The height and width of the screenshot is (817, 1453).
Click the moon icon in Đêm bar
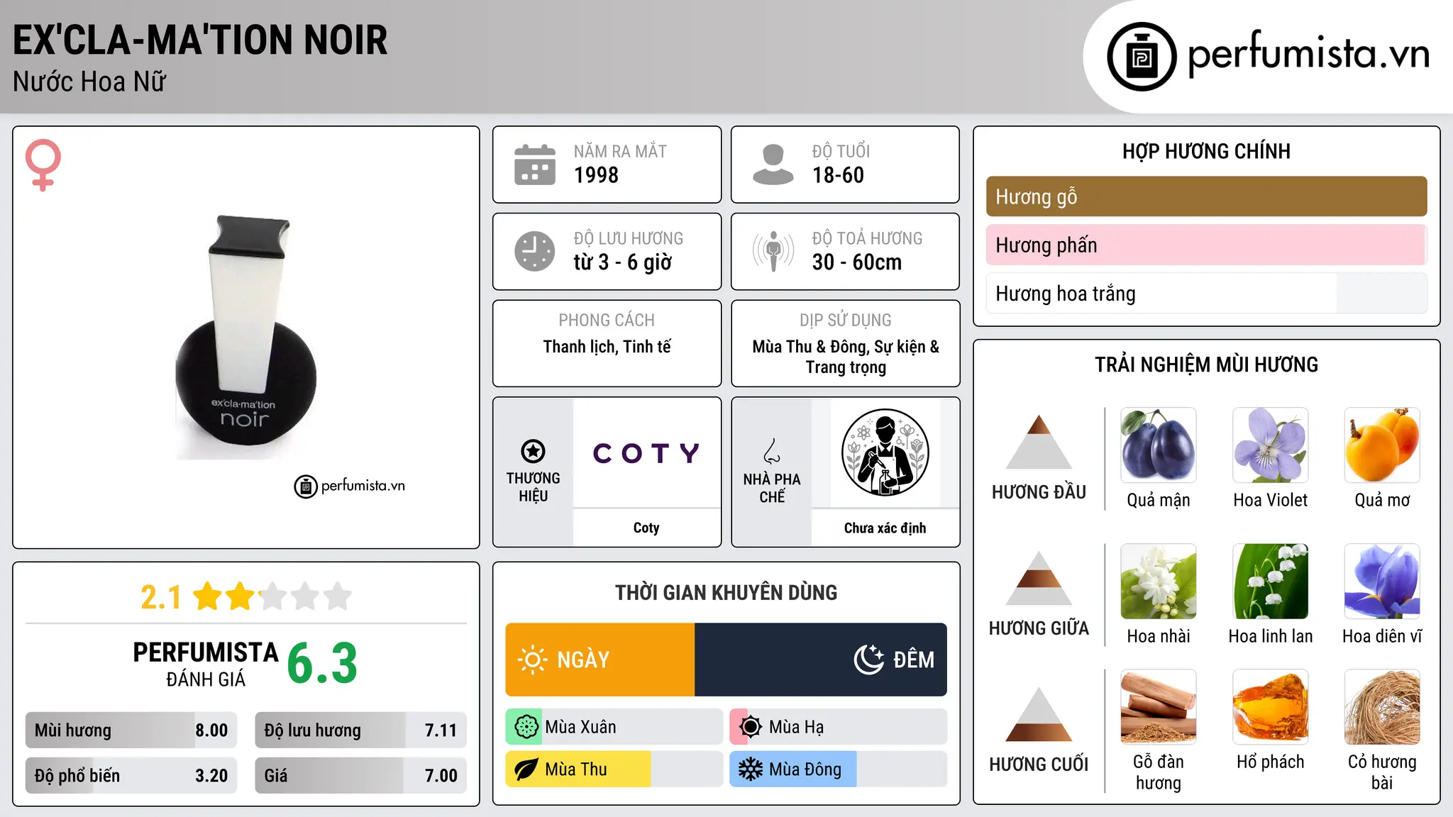click(x=869, y=660)
